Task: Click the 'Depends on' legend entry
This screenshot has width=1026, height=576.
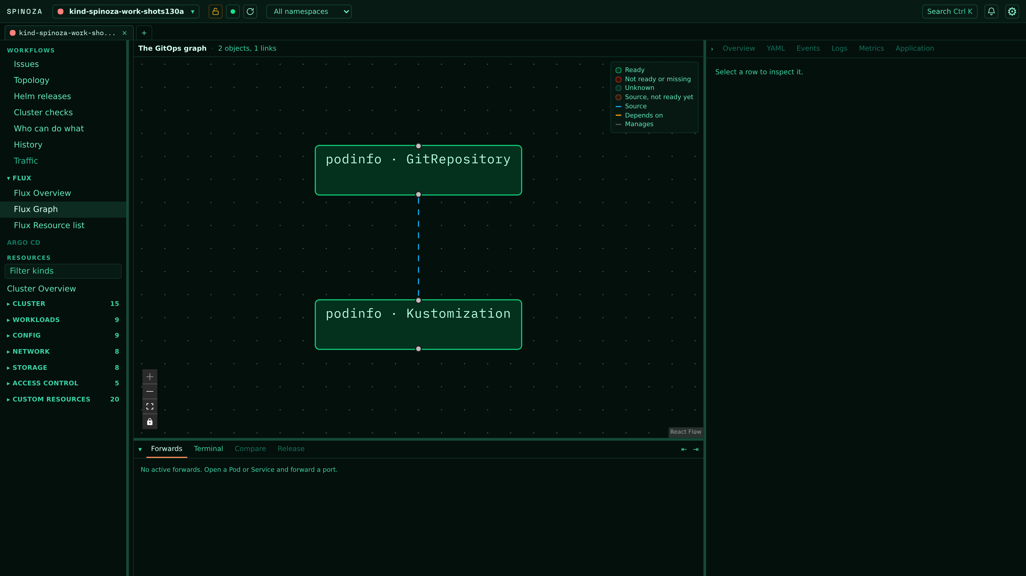Action: tap(639, 115)
